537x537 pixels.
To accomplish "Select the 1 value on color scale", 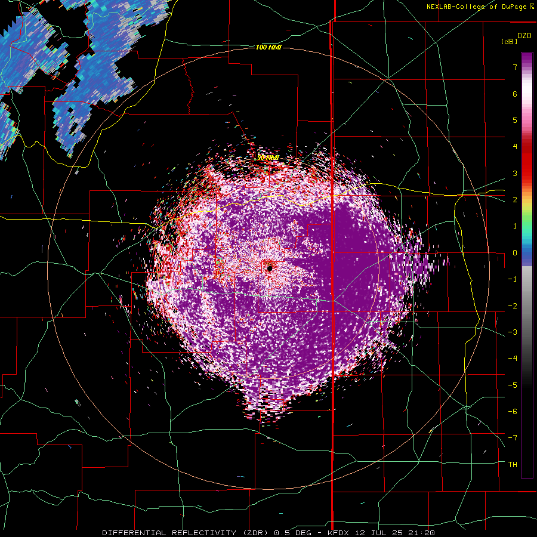I will click(515, 226).
